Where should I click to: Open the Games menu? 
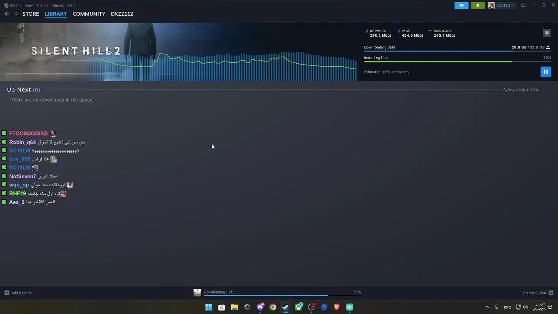click(x=58, y=5)
